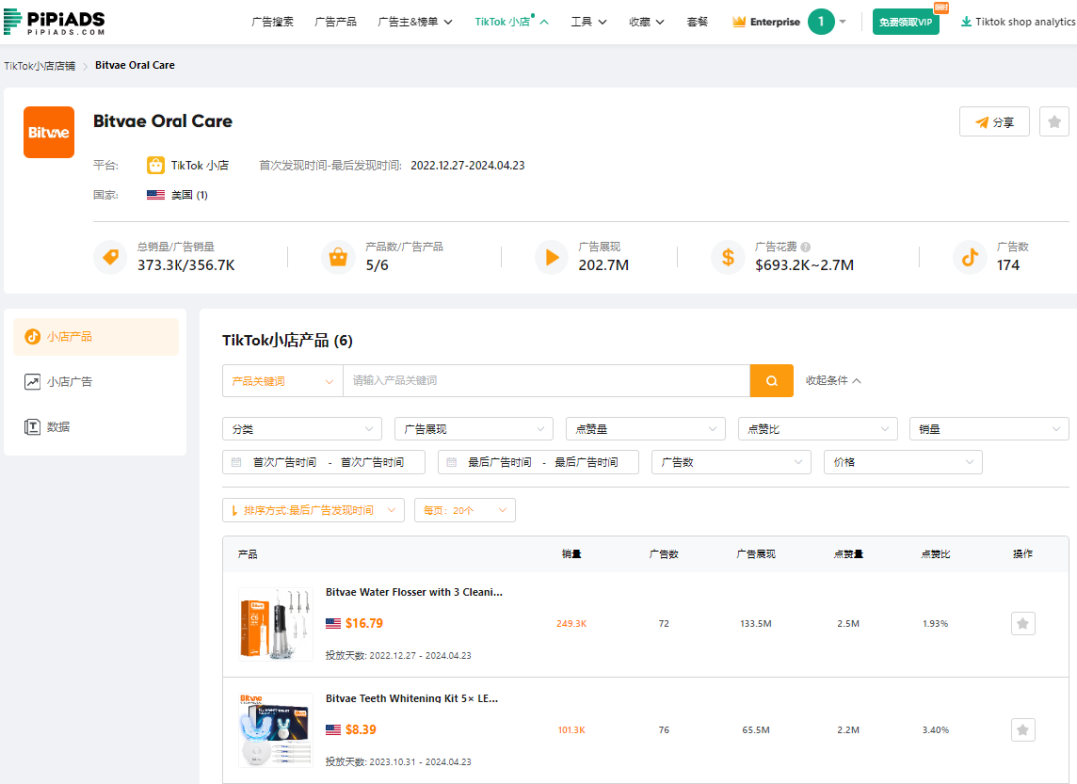Favorite the Bitvae Teeth Whitening Kit star

point(1023,730)
